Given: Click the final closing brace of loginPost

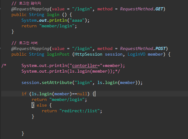Looking at the screenshot, I should [23, 134].
